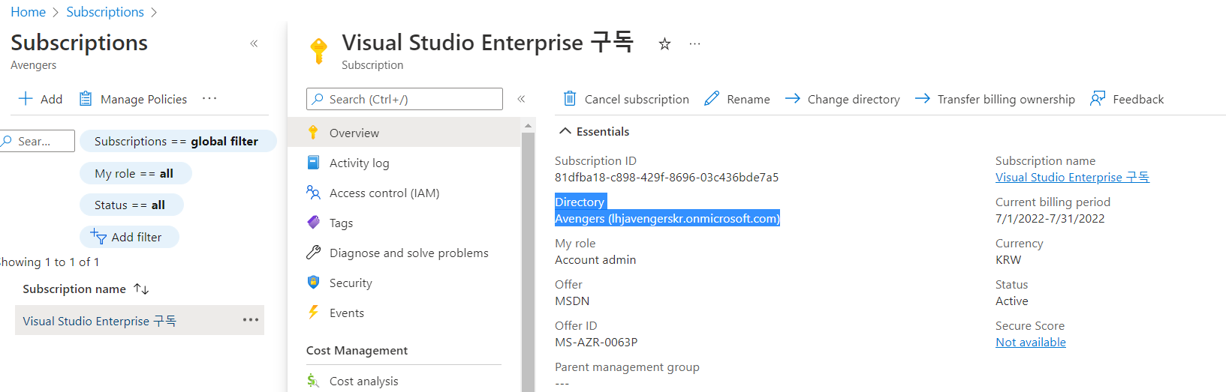
Task: Click Transfer billing ownership
Action: (995, 99)
